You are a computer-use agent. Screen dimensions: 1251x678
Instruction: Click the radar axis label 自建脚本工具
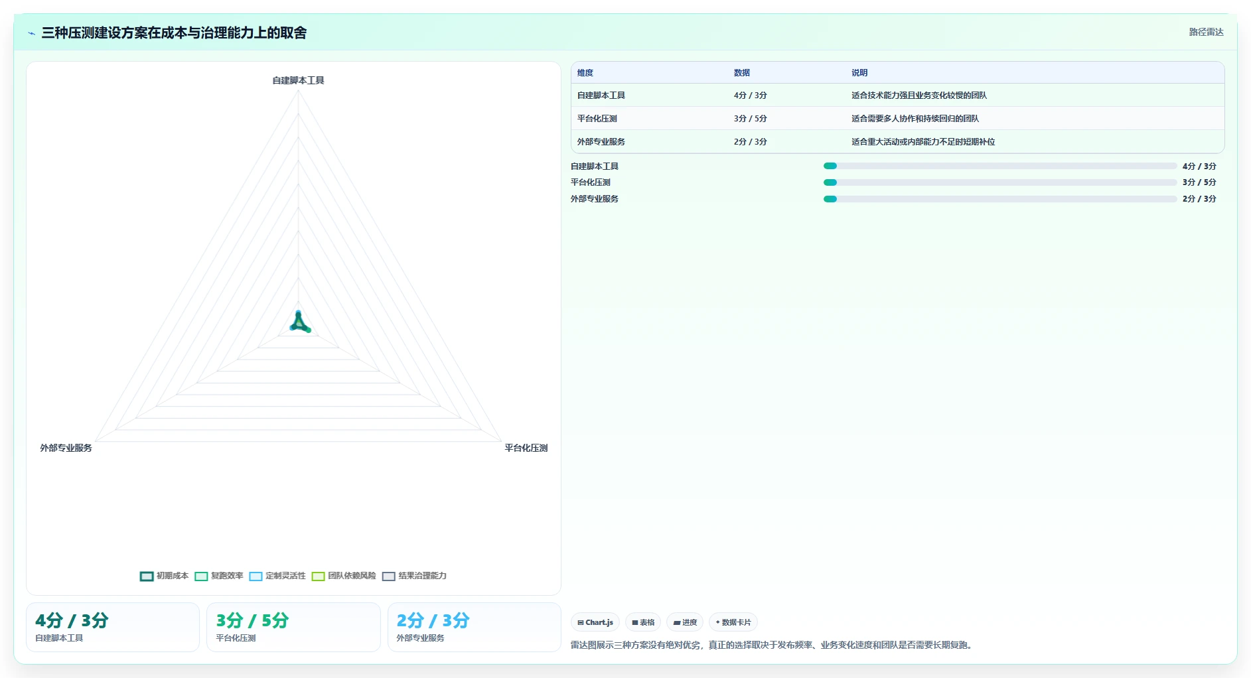pyautogui.click(x=298, y=80)
